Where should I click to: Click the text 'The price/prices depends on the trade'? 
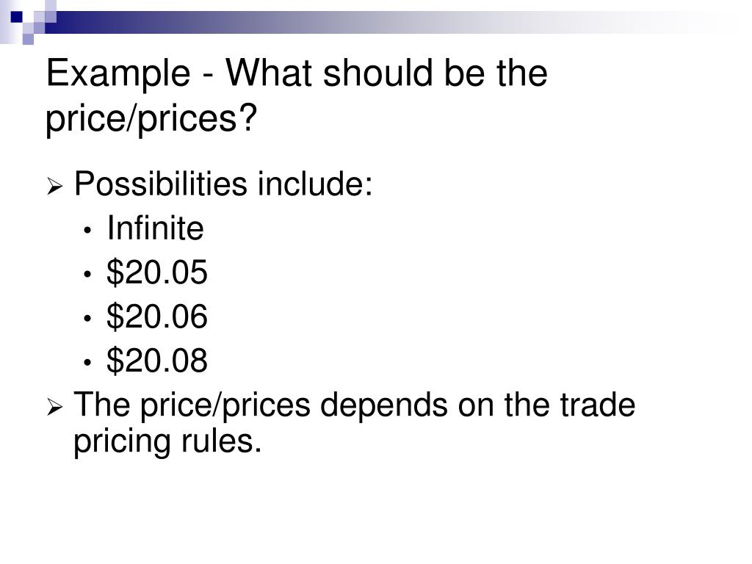pos(355,405)
